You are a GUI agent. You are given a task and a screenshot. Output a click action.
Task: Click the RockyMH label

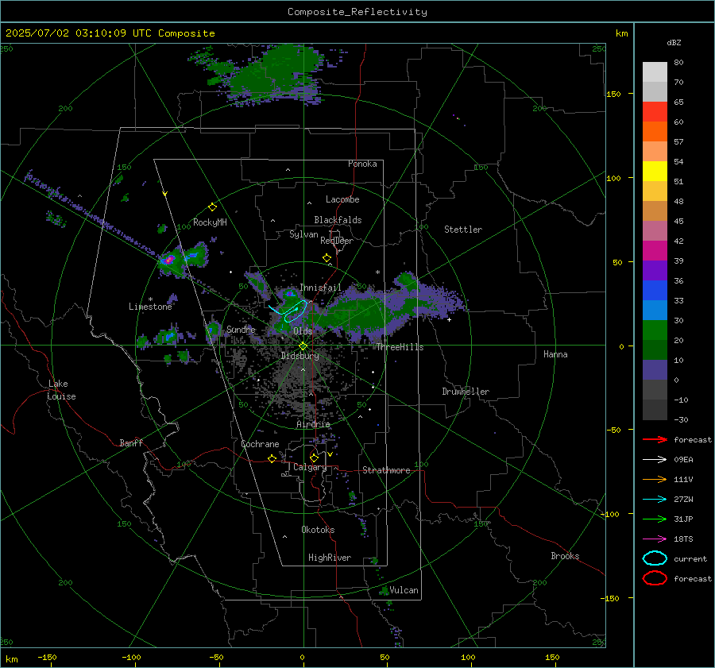point(210,222)
